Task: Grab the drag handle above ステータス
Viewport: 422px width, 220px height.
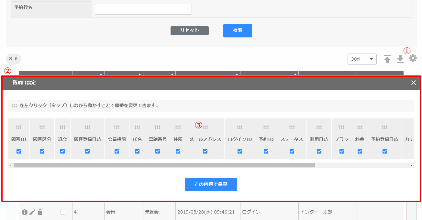Action: tap(292, 127)
